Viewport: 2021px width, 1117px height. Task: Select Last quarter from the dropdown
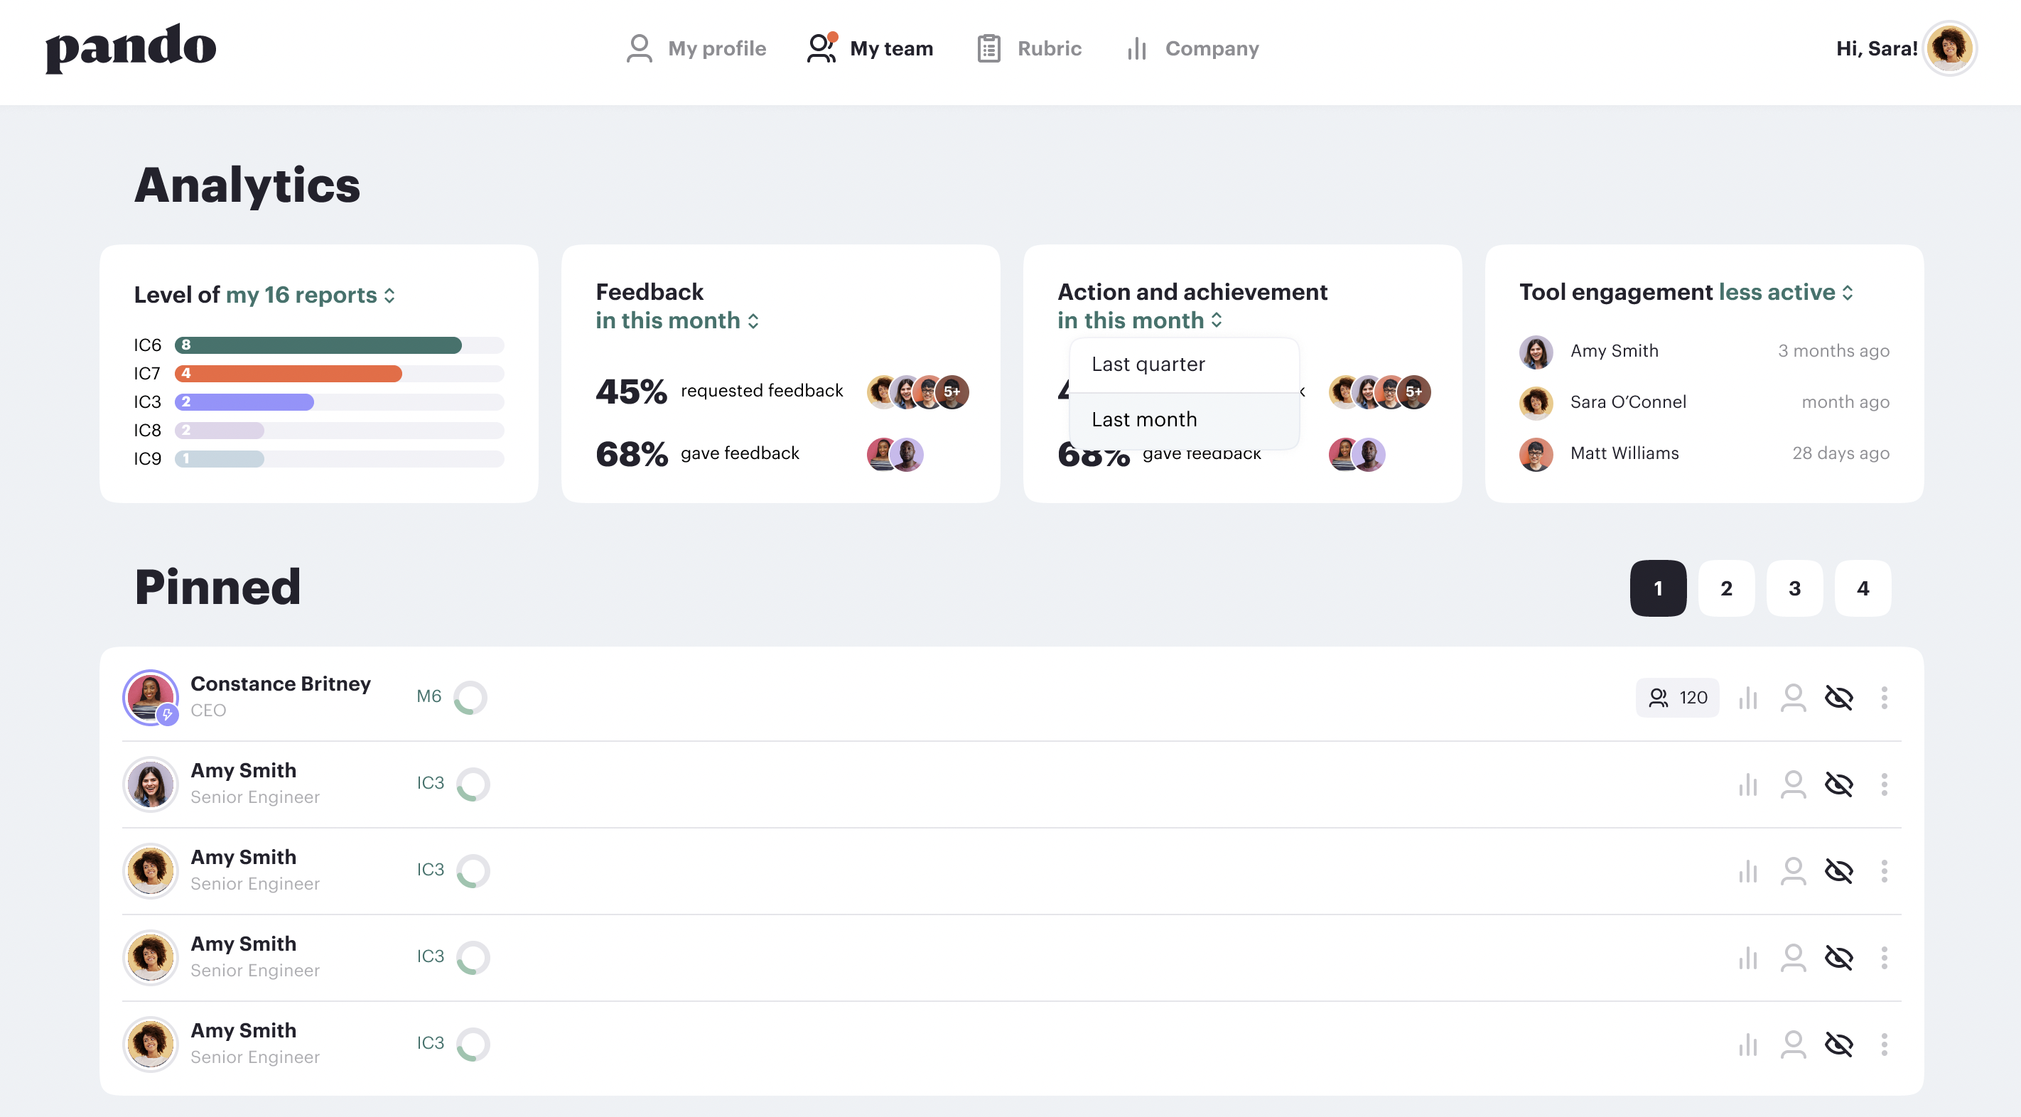click(x=1148, y=364)
